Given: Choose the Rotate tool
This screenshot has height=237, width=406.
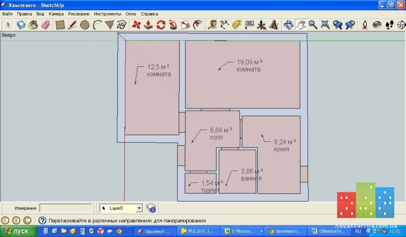Looking at the screenshot, I should tap(160, 25).
